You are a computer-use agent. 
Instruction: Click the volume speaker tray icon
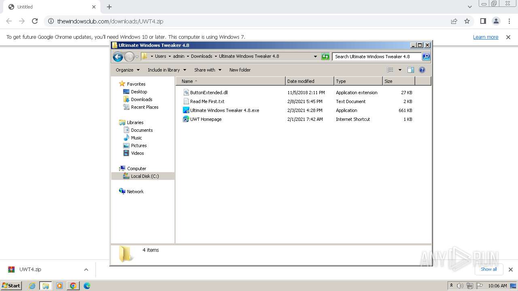(x=460, y=286)
